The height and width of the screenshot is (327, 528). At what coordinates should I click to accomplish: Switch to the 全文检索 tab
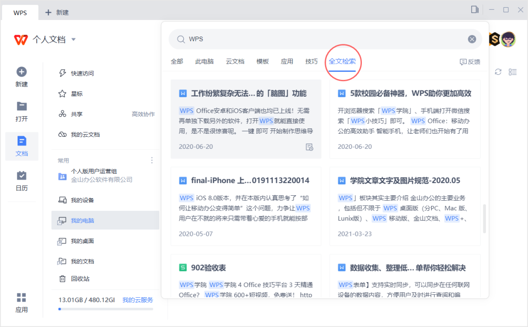(x=342, y=61)
